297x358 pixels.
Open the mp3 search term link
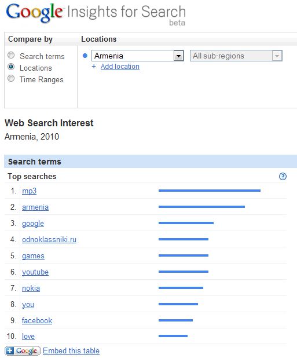[x=29, y=191]
